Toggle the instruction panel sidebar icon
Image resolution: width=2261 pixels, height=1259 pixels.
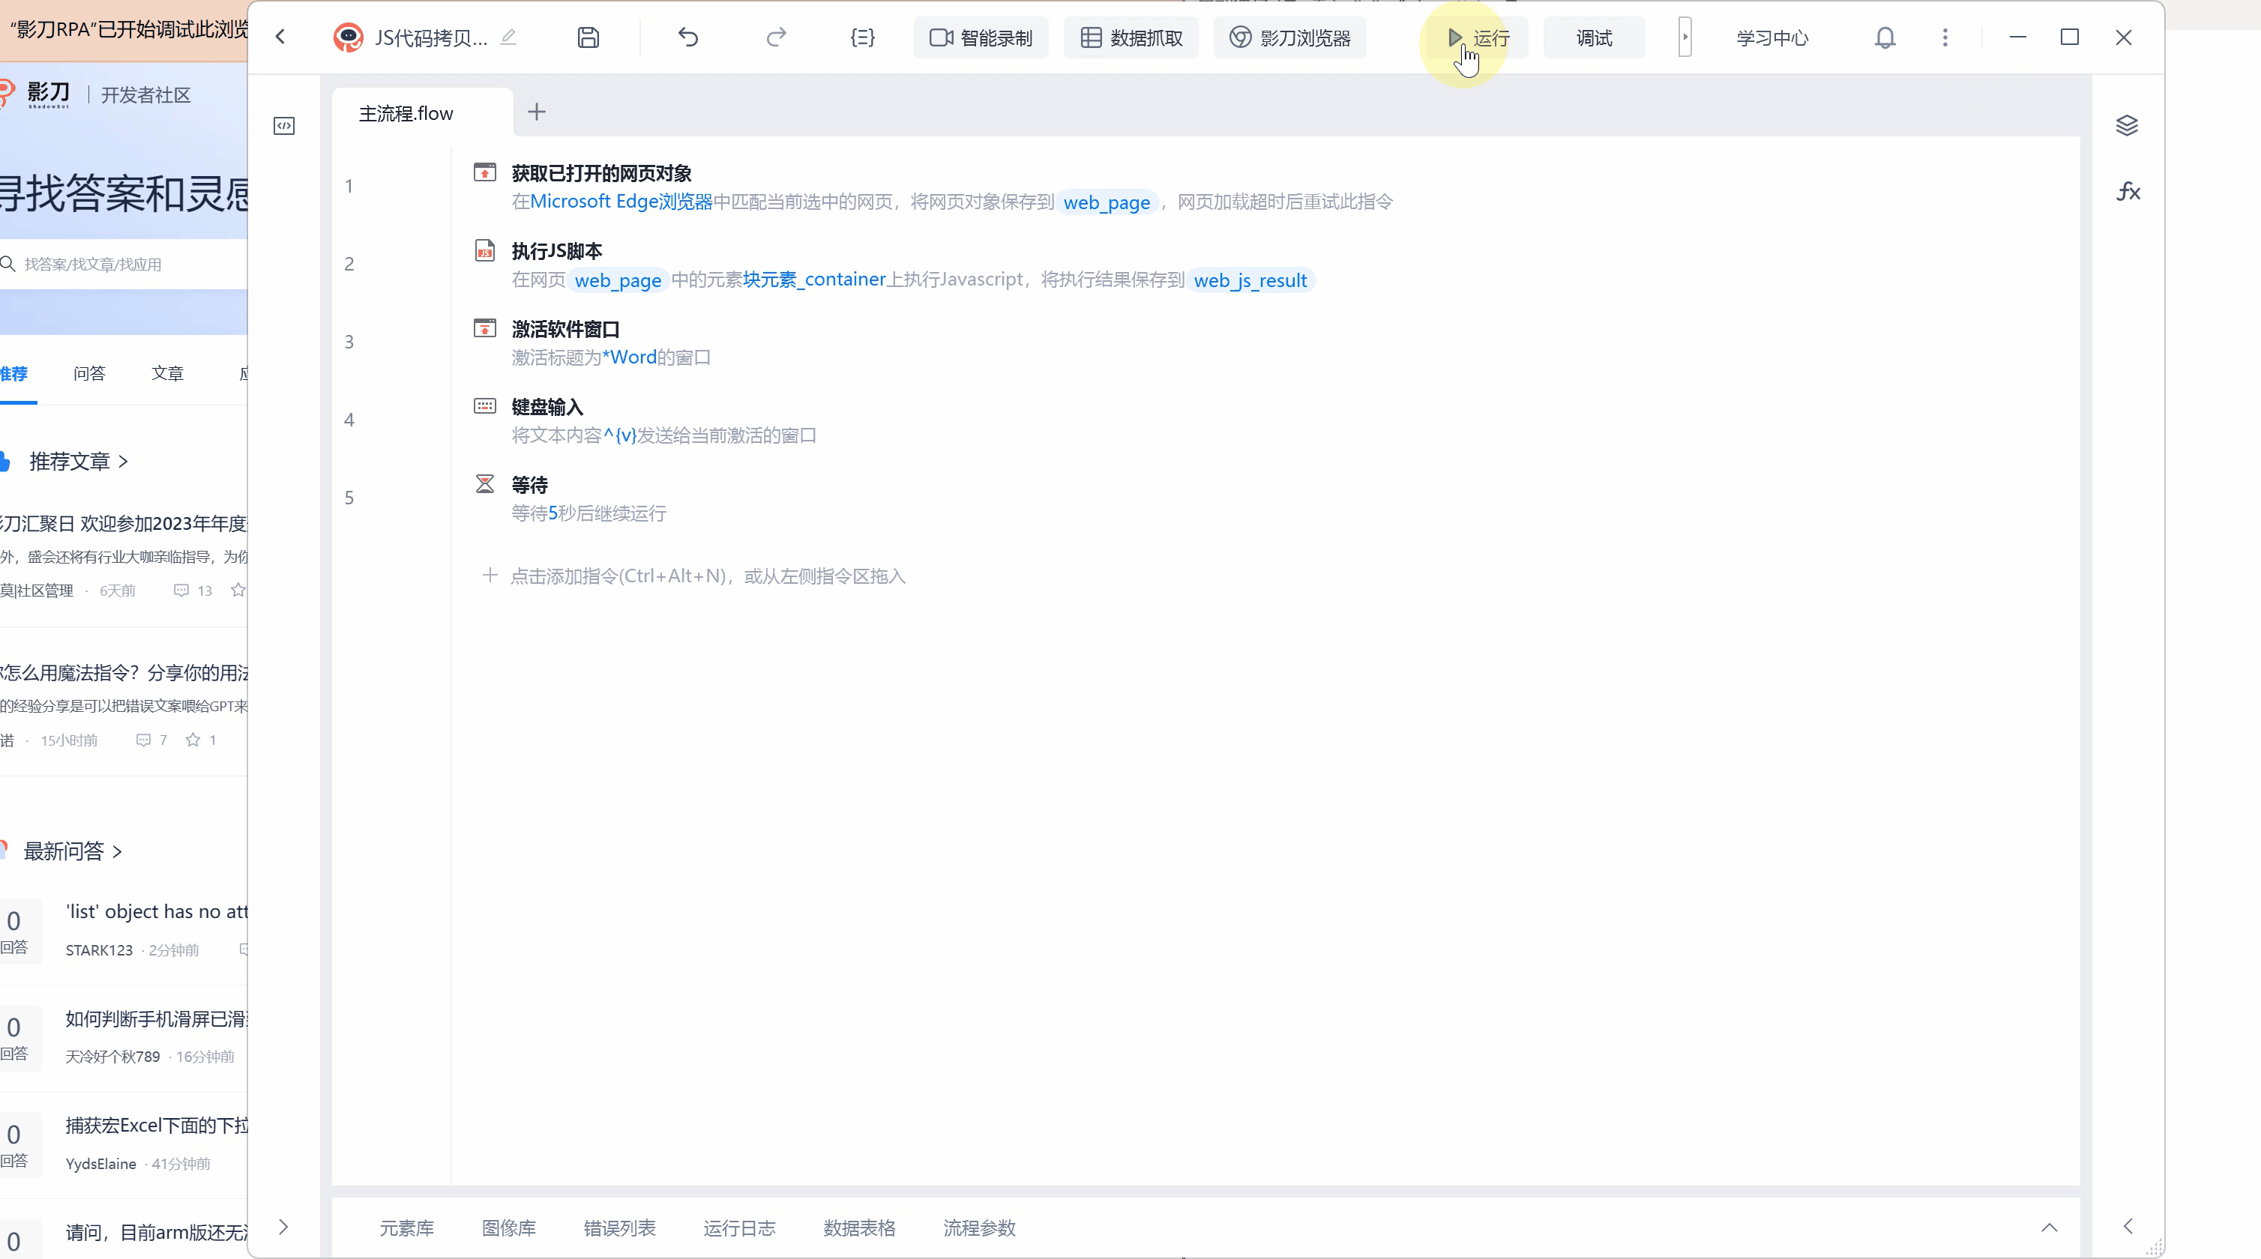[284, 127]
